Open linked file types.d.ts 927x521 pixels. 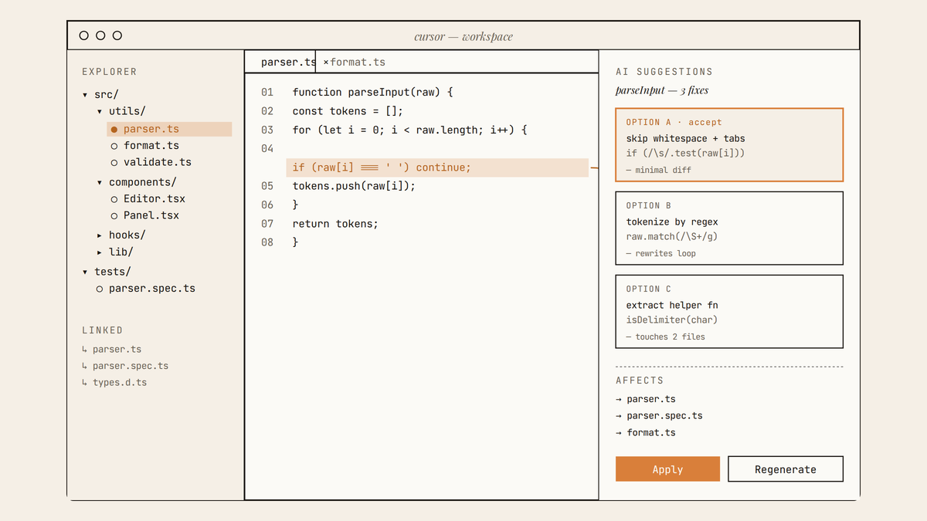114,383
